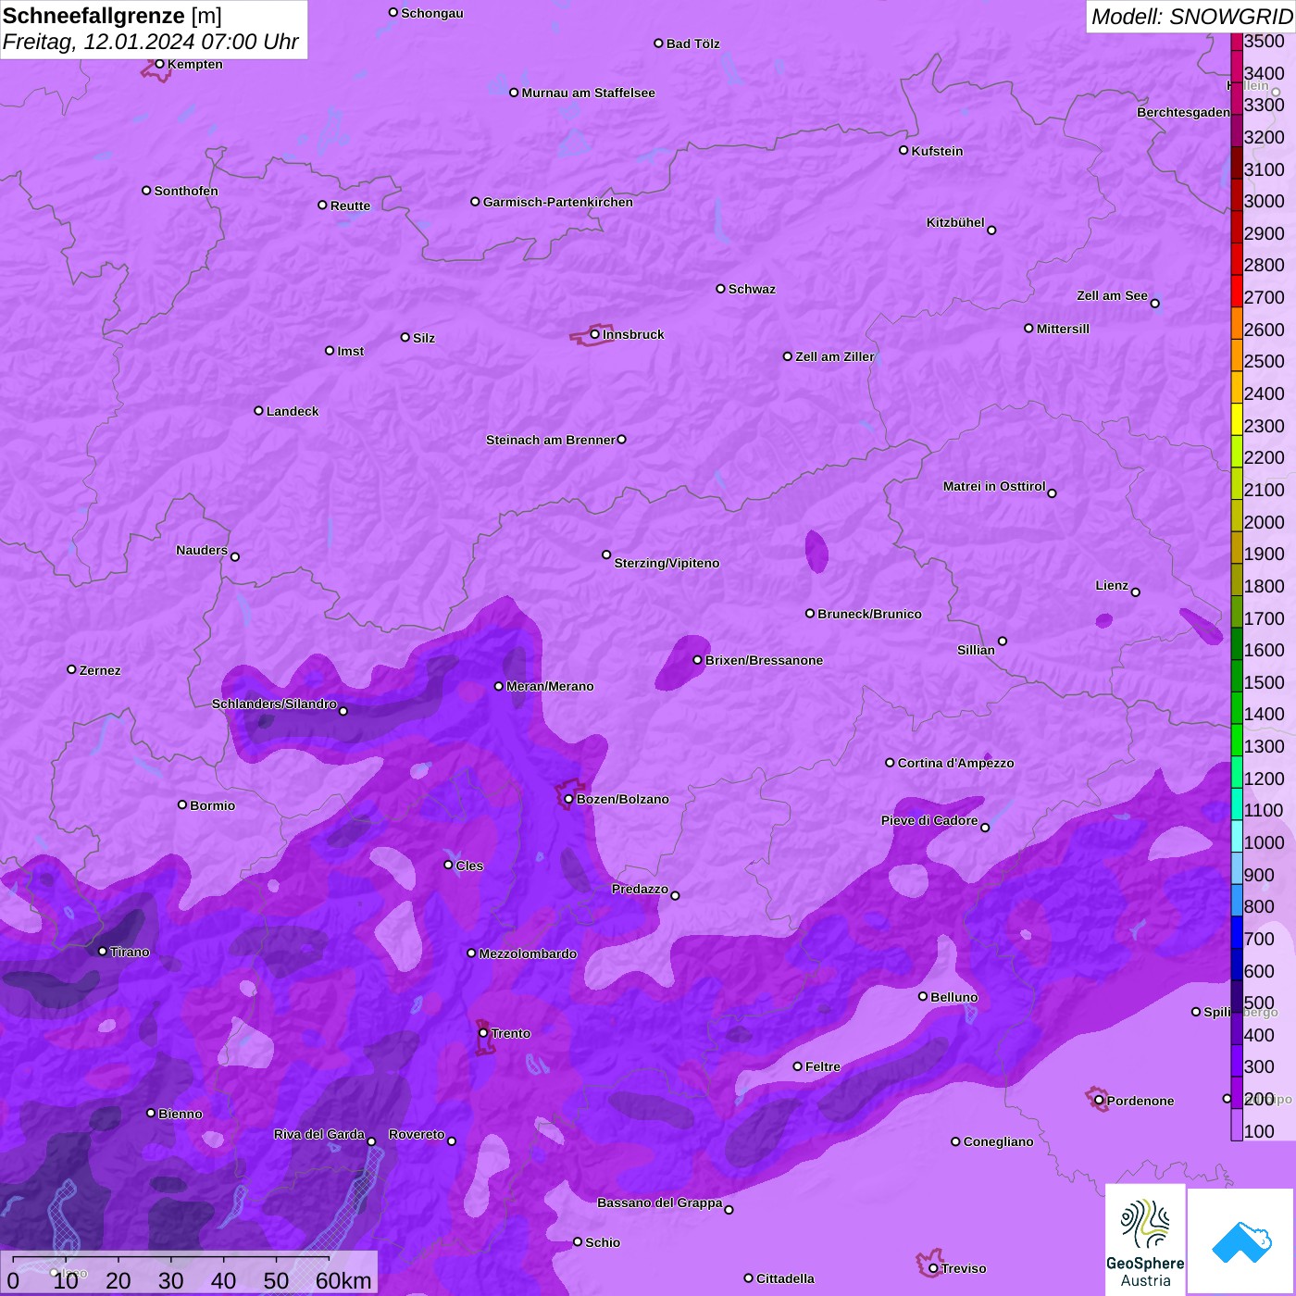Click the Brixen/Bressanone label

[x=764, y=660]
